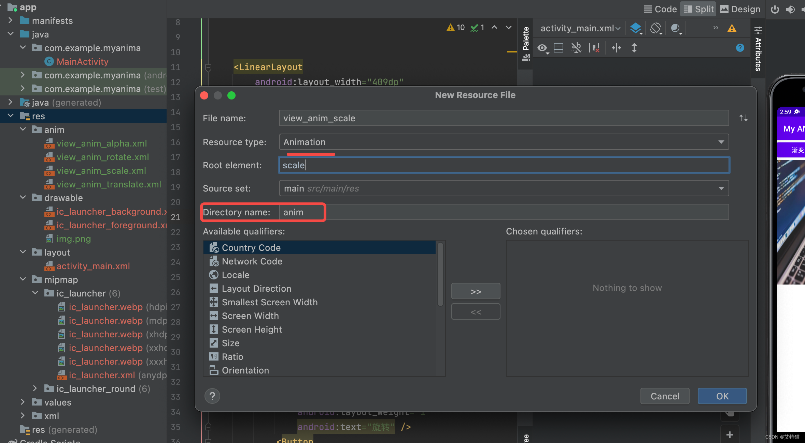This screenshot has height=443, width=805.
Task: Click the Orientation for Preview rotate icon
Action: point(656,28)
